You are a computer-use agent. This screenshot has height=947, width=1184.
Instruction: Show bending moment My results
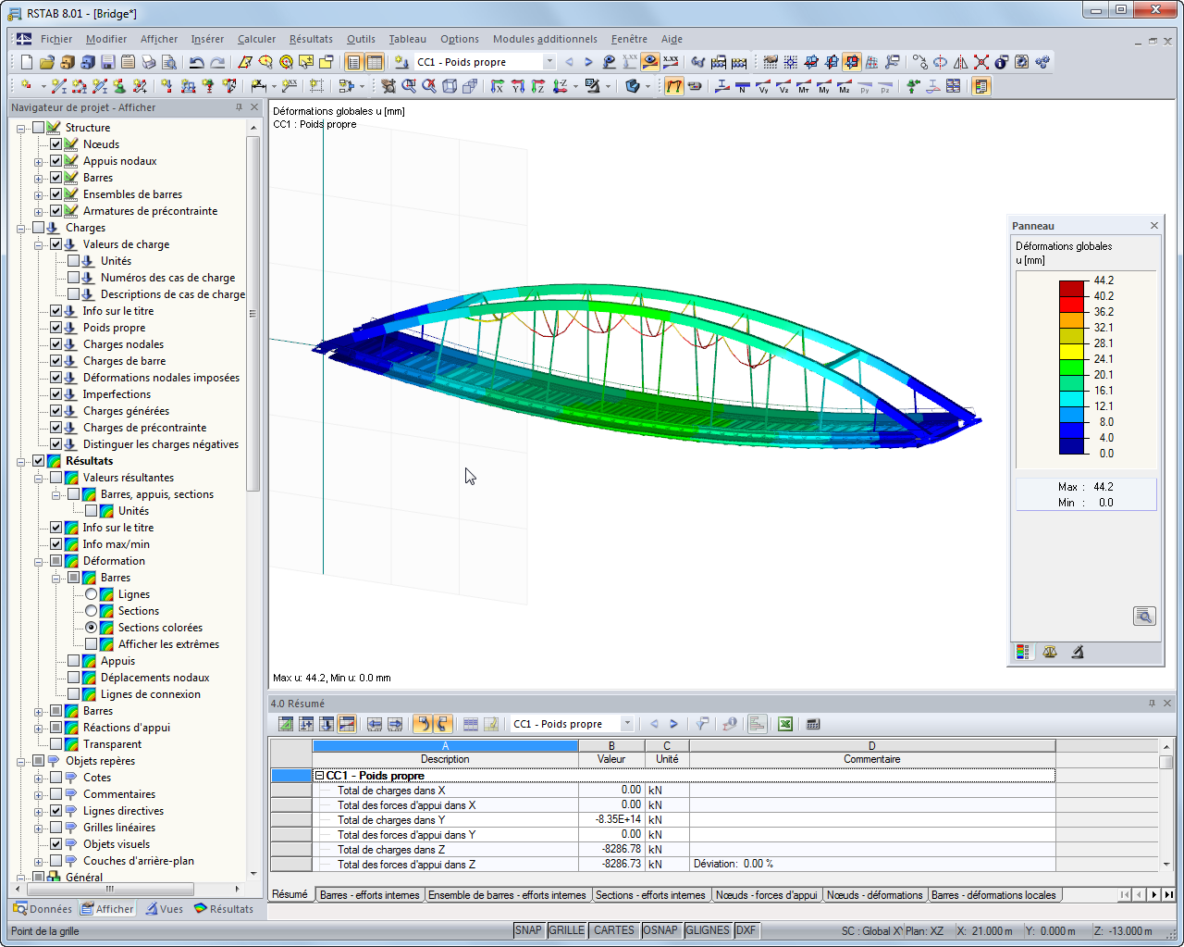click(x=824, y=86)
